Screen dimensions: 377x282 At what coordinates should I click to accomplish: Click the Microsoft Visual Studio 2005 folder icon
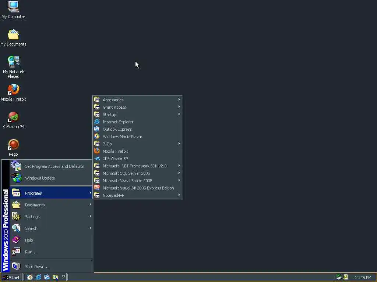tap(97, 180)
